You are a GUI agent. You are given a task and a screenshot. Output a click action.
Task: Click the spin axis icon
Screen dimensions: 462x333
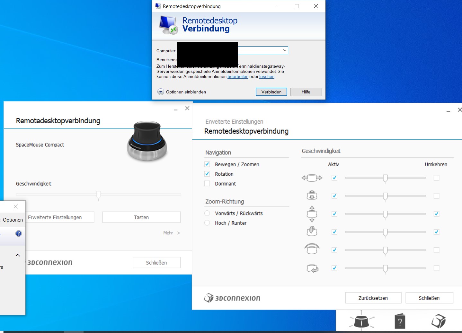tap(313, 268)
